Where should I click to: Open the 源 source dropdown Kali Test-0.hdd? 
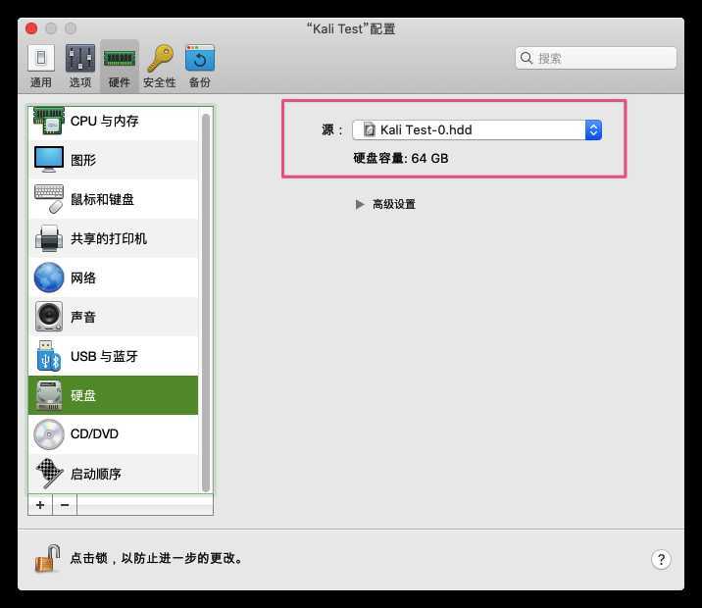pos(476,129)
